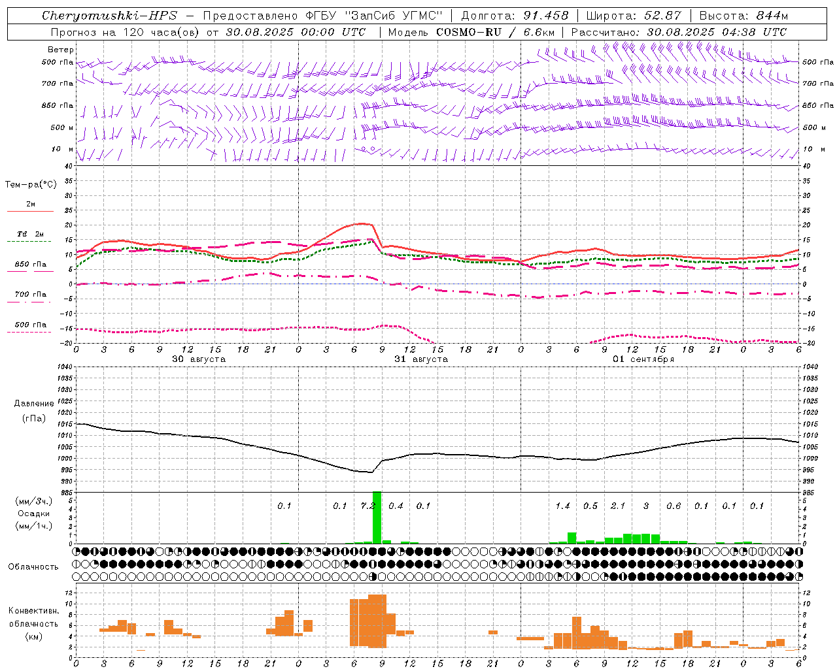Select the longitude value Долгота: 91.458

515,16
